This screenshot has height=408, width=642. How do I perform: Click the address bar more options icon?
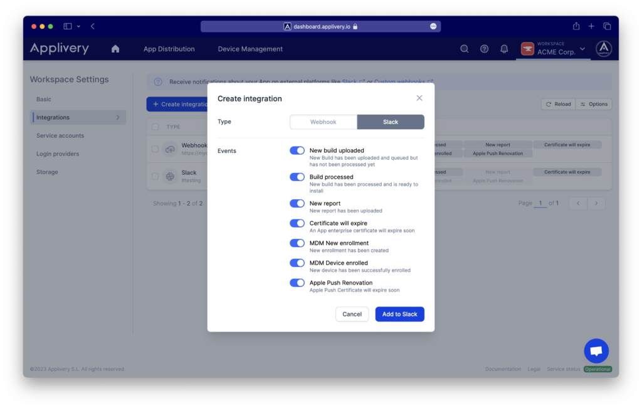433,26
